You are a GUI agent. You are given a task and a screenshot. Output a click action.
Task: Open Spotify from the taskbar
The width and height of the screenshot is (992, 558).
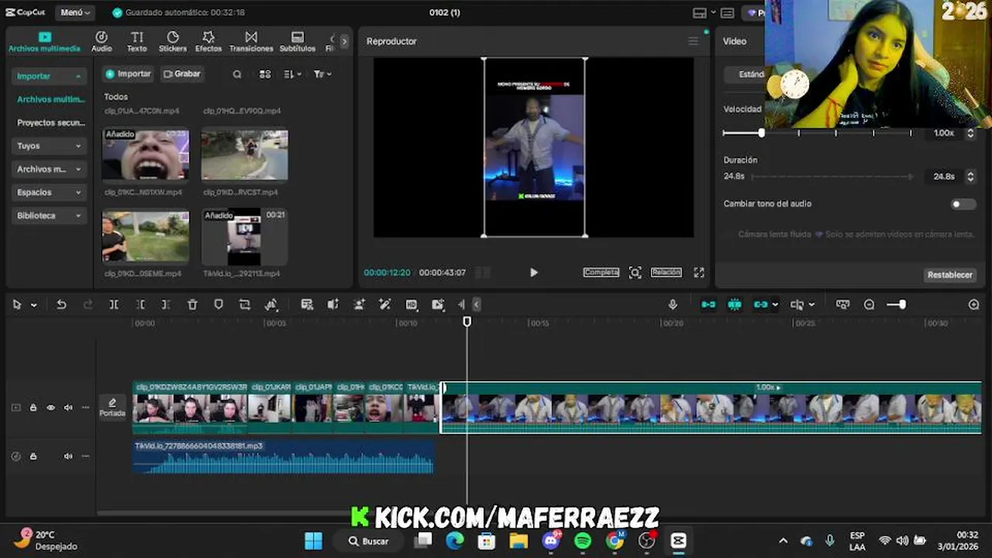(583, 540)
